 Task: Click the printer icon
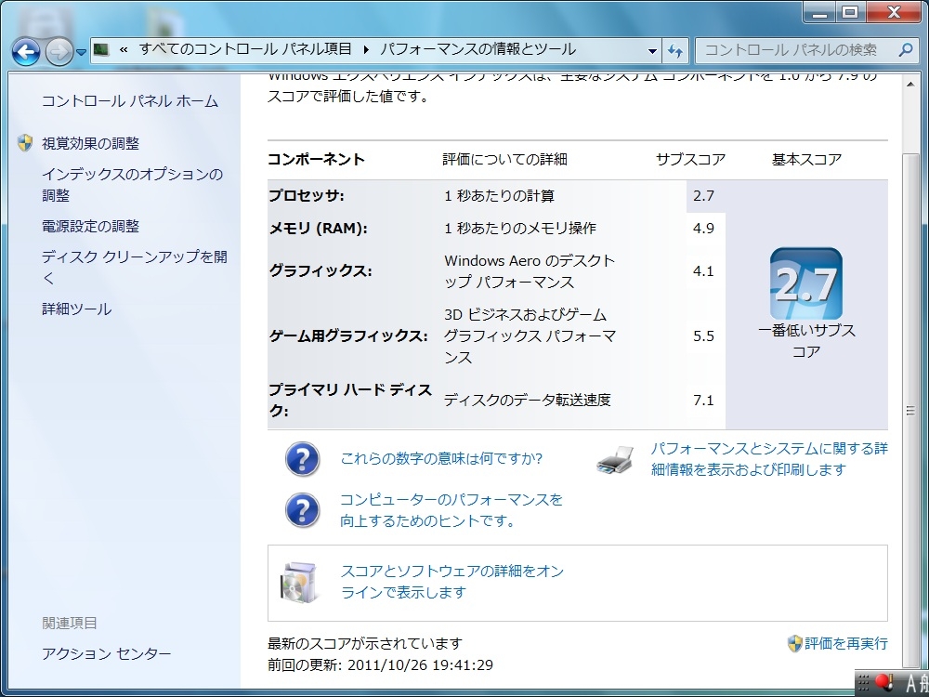click(x=615, y=459)
